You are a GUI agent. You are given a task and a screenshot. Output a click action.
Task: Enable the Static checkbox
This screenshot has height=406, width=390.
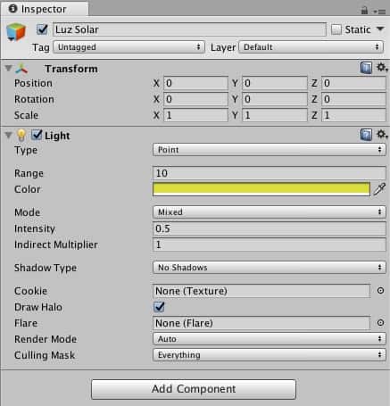(x=336, y=29)
